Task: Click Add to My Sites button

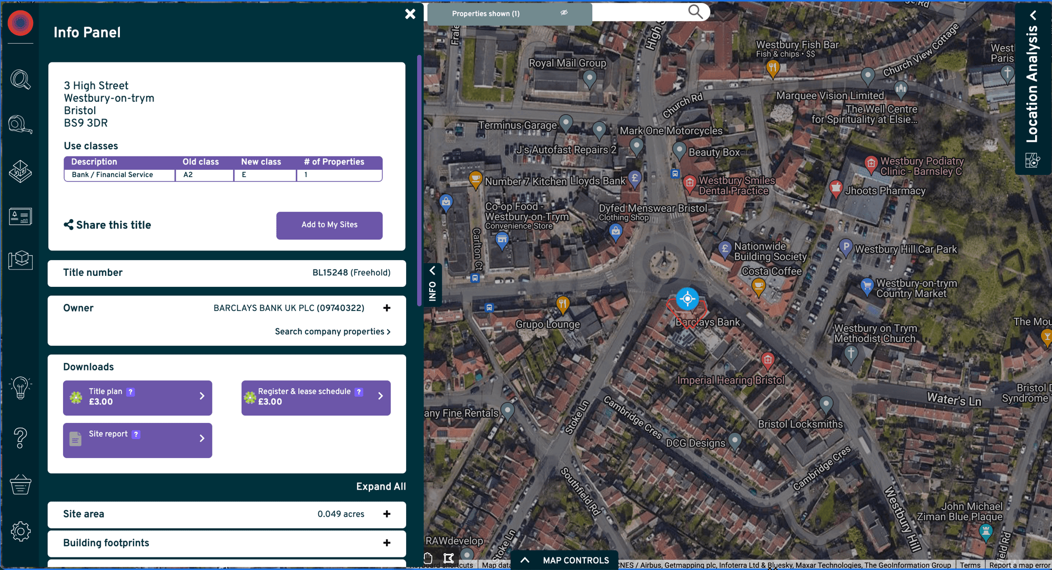Action: coord(329,225)
